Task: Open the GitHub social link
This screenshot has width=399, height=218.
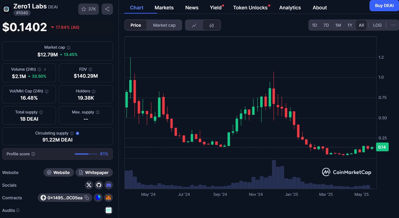Action: pos(98,185)
